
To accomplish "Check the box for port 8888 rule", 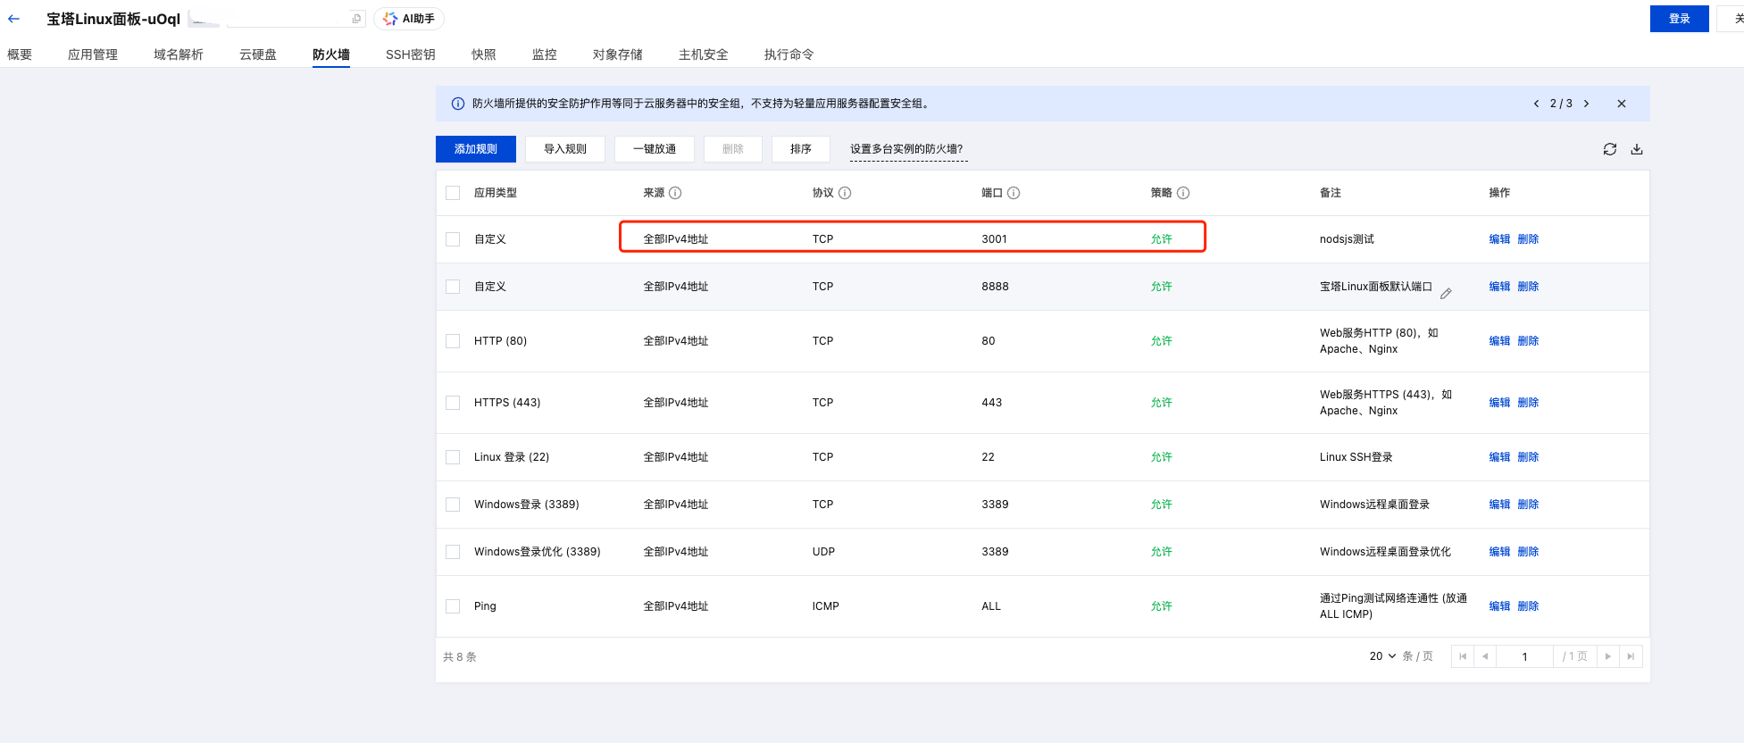I will [453, 287].
